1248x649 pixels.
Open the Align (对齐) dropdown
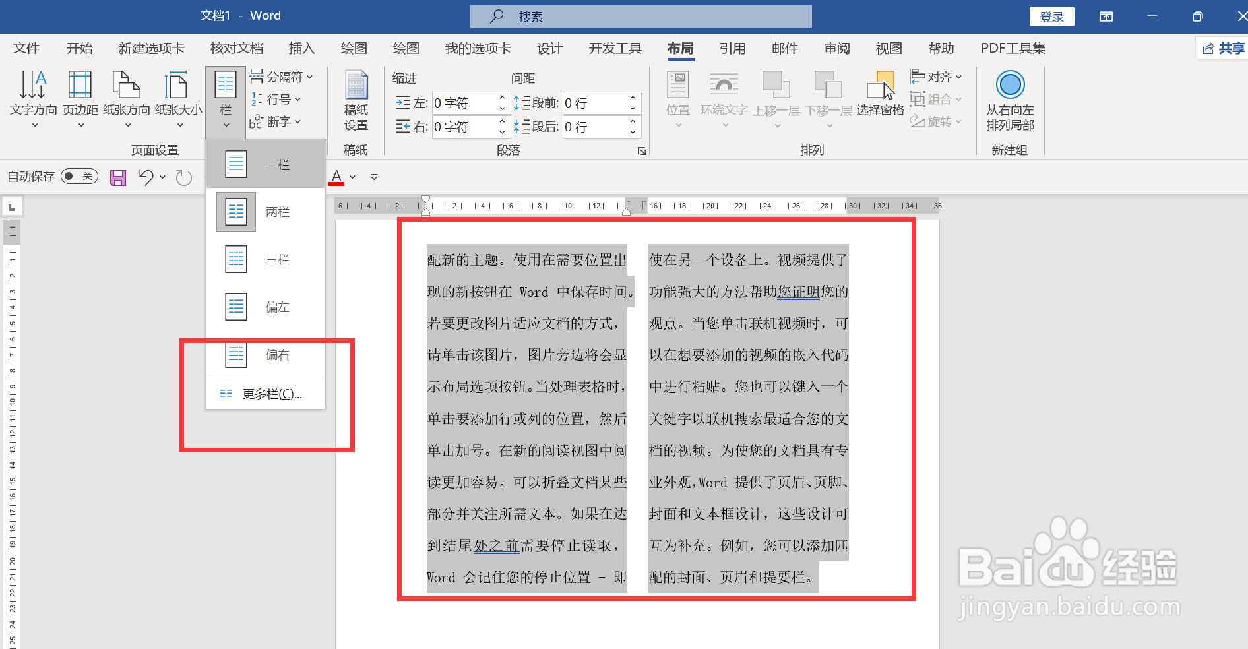tap(936, 77)
